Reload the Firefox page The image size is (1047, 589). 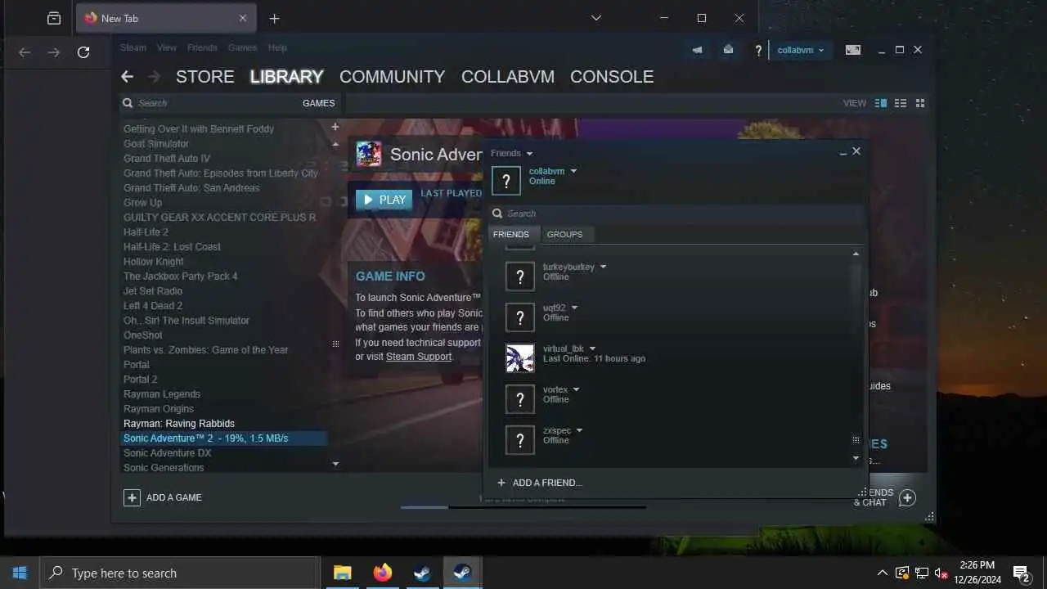(83, 52)
